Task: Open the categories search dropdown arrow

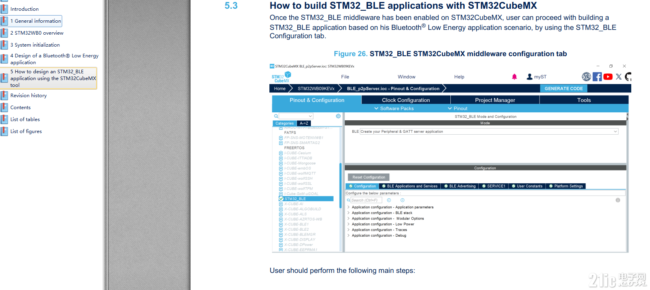Action: [x=310, y=116]
